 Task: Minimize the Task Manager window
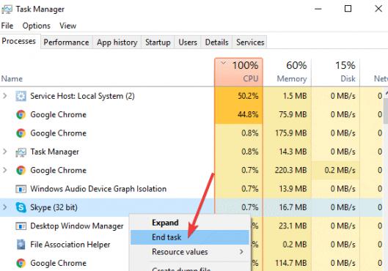(x=318, y=9)
